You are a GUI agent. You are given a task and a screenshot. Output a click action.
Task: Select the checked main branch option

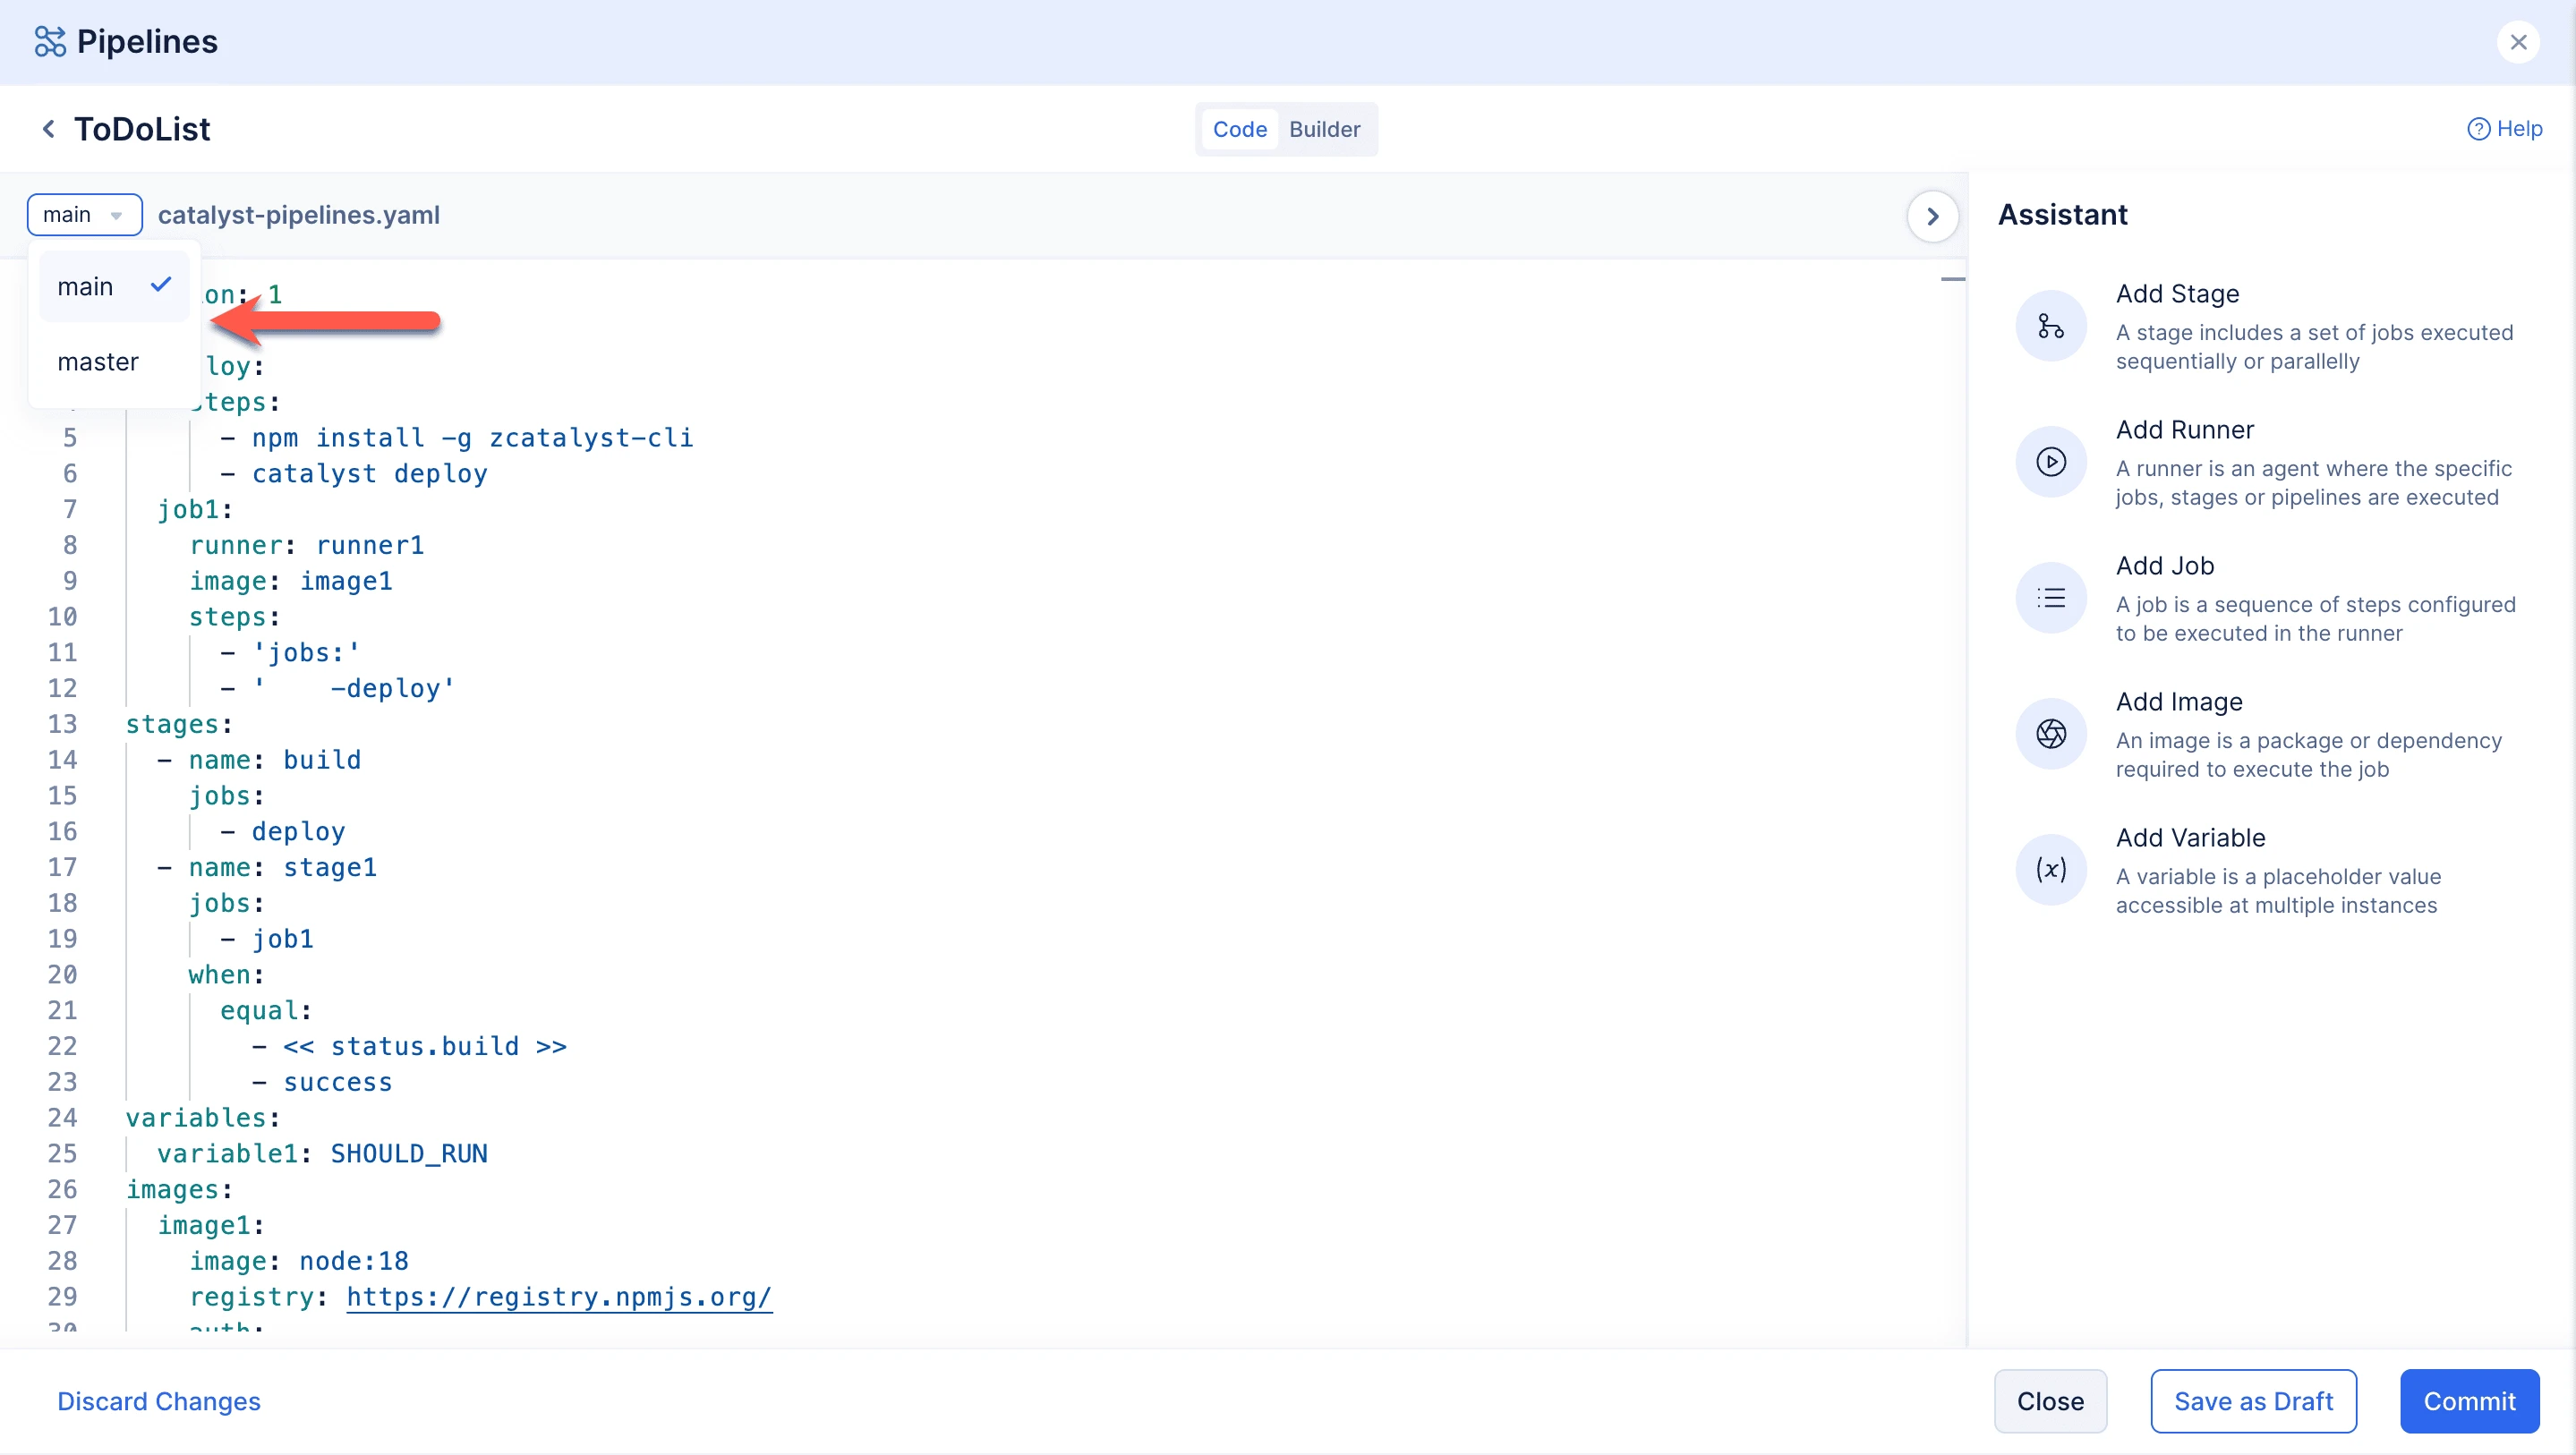[114, 287]
